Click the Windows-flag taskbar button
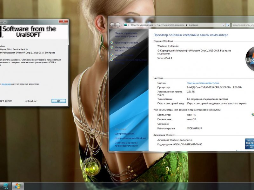Image resolution: width=254 pixels, height=190 pixels. click(18, 186)
